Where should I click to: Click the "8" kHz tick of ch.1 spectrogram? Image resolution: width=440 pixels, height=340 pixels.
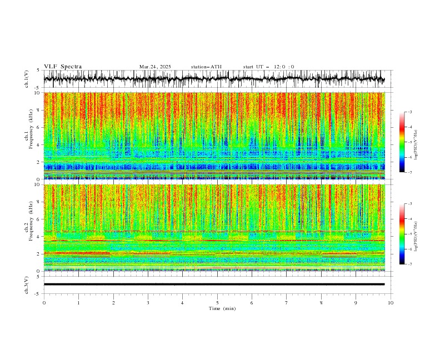[x=38, y=110]
